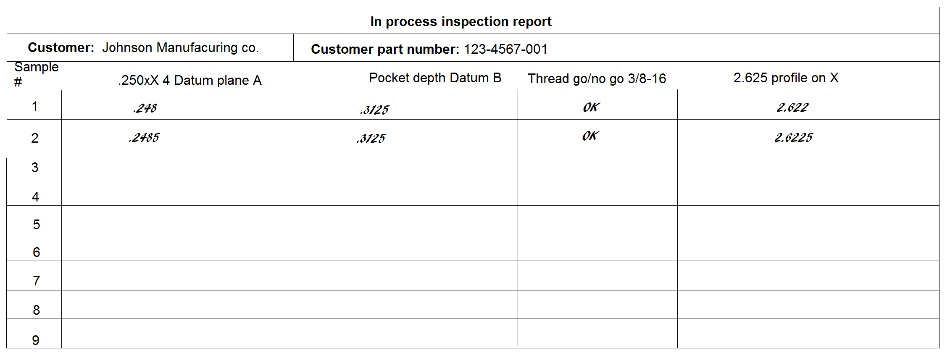Select the .2485 measurement in sample 2
The width and height of the screenshot is (950, 358).
tap(144, 137)
